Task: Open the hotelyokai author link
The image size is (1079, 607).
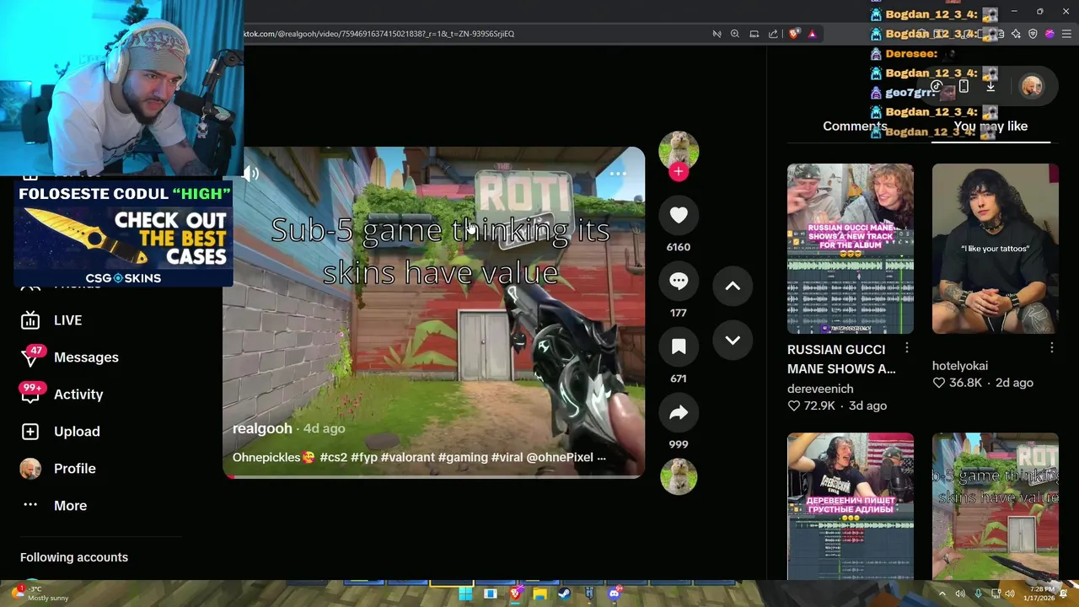Action: (x=960, y=366)
